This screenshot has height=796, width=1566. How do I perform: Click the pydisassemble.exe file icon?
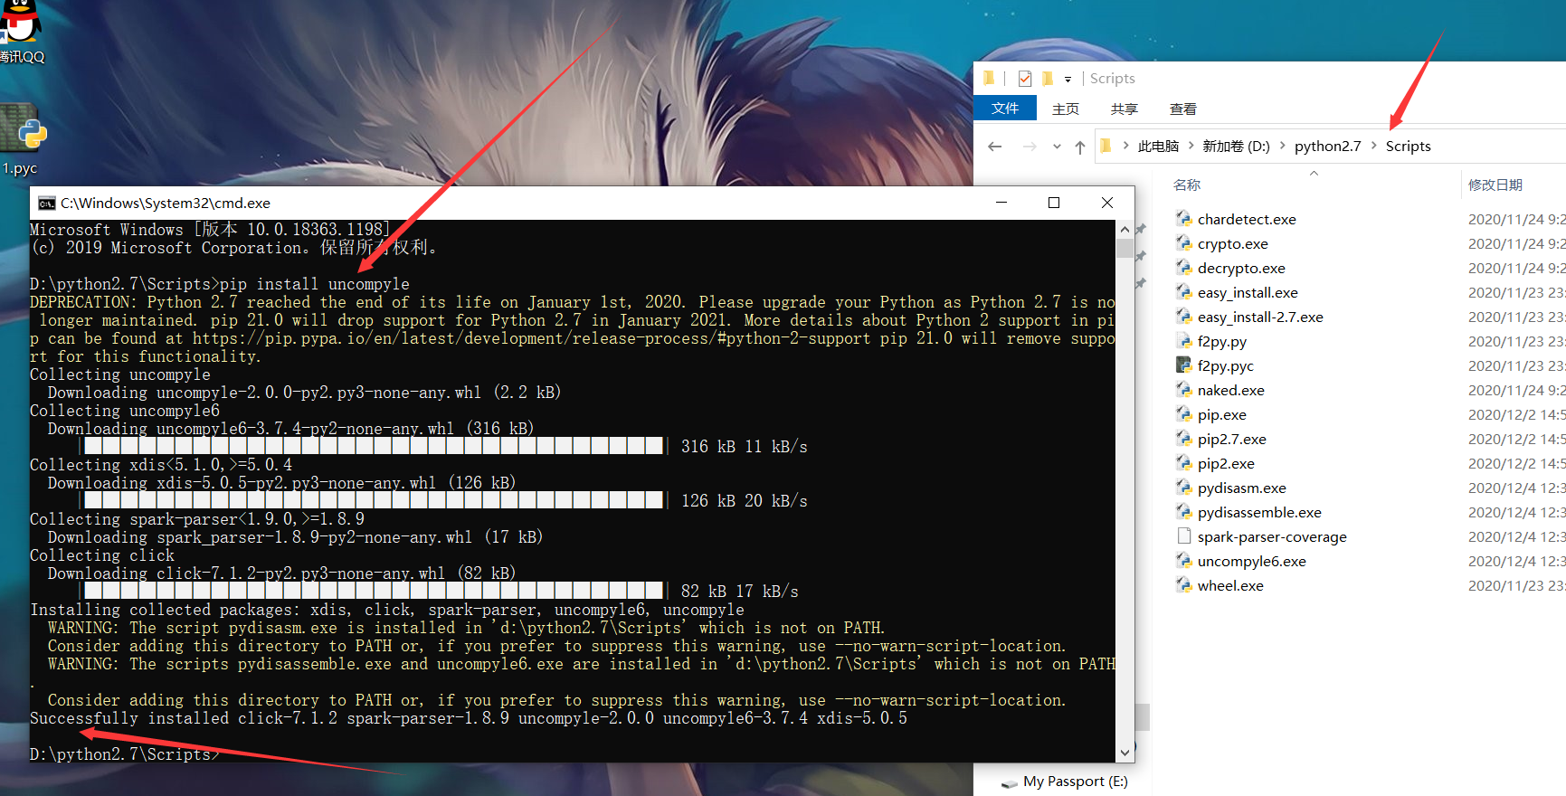pos(1183,512)
